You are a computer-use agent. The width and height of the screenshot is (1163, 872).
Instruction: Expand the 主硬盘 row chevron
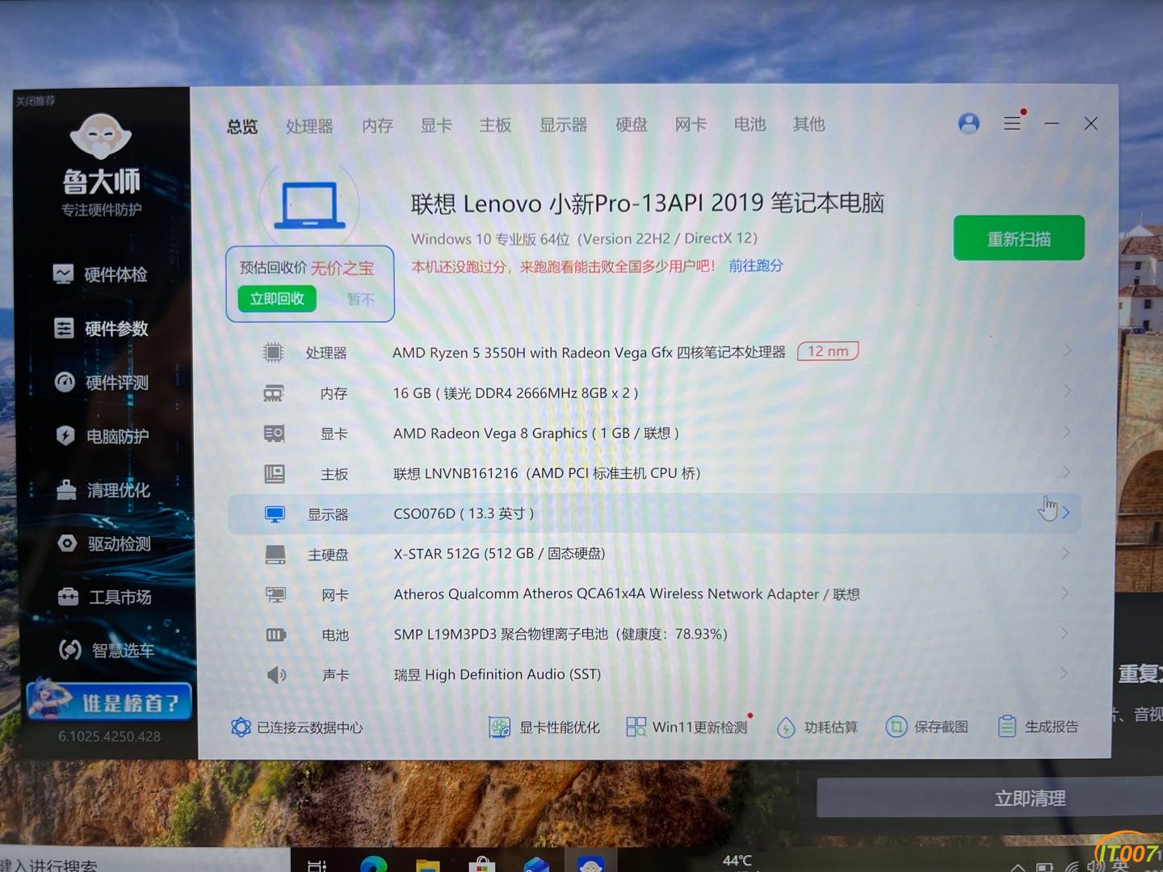(1066, 552)
